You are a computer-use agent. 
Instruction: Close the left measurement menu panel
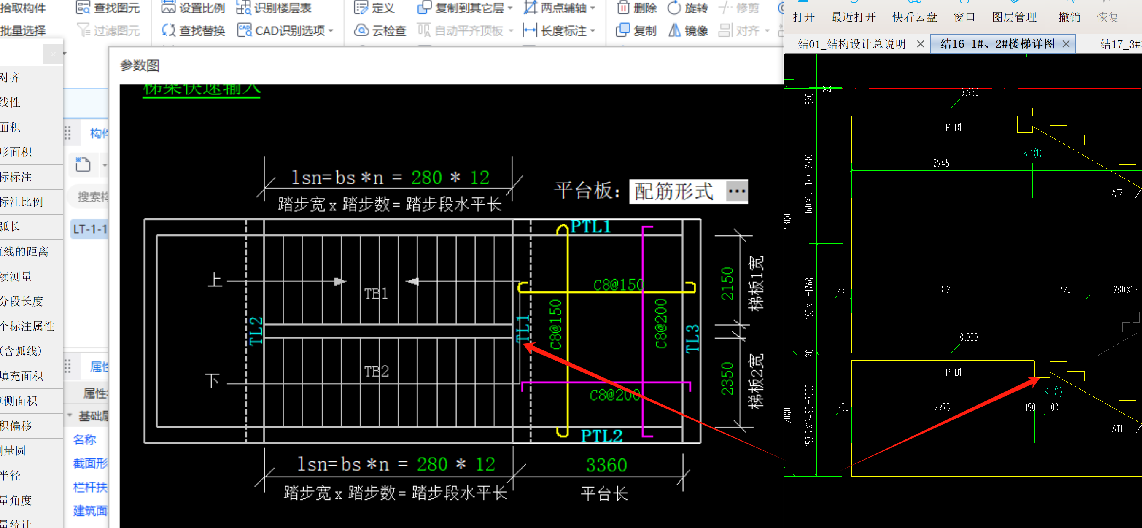coord(53,54)
